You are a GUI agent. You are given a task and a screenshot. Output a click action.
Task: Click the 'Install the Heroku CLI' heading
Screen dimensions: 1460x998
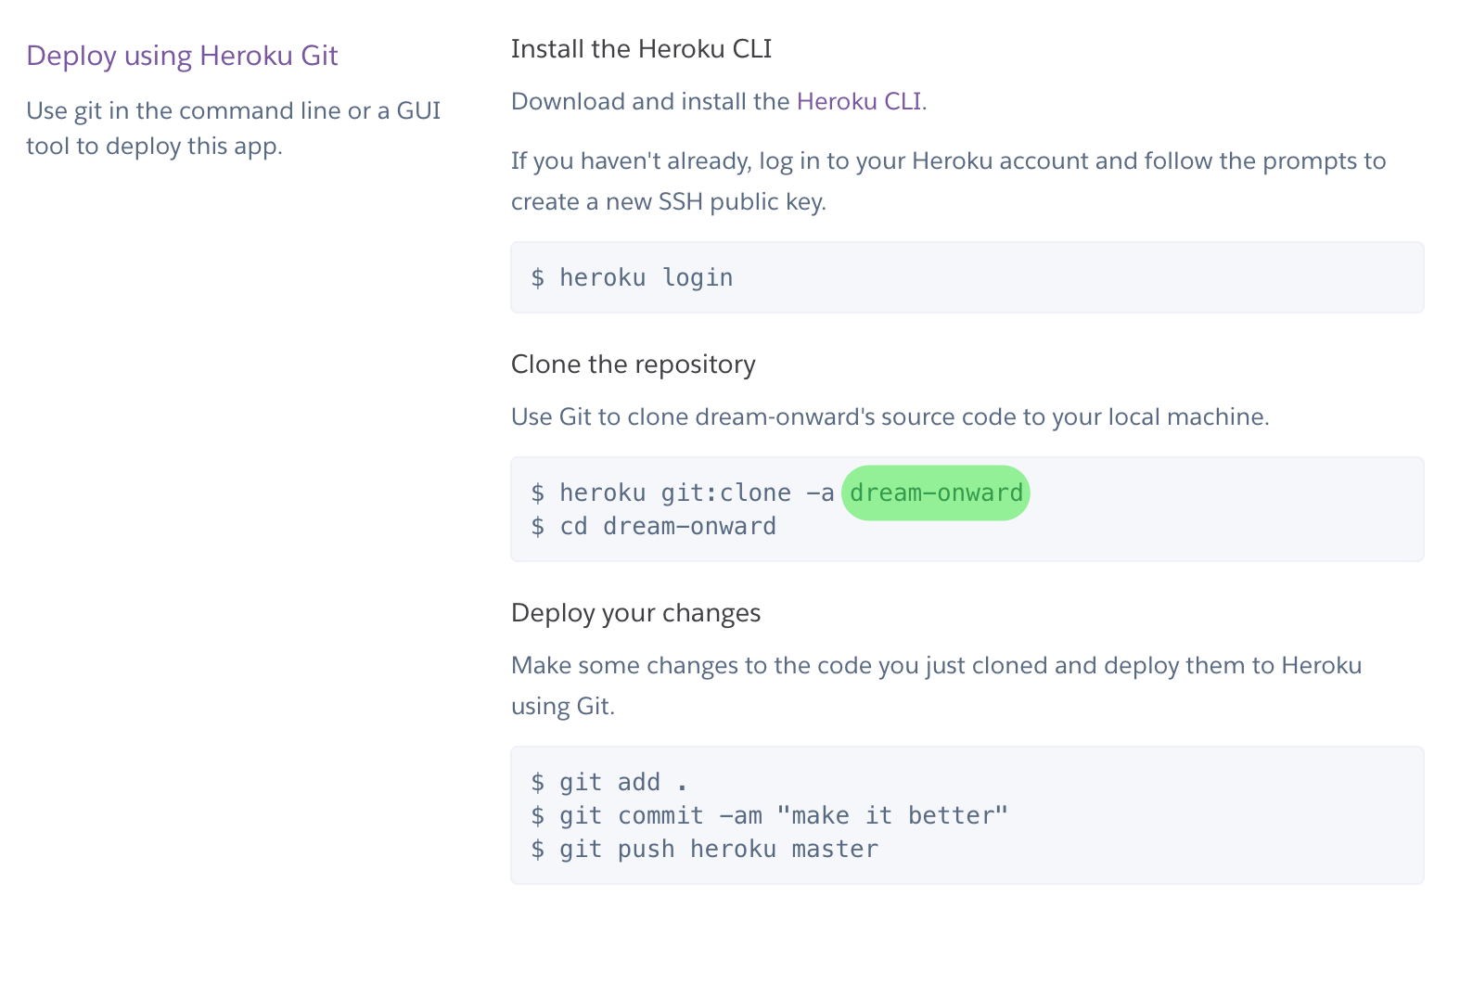pos(641,48)
